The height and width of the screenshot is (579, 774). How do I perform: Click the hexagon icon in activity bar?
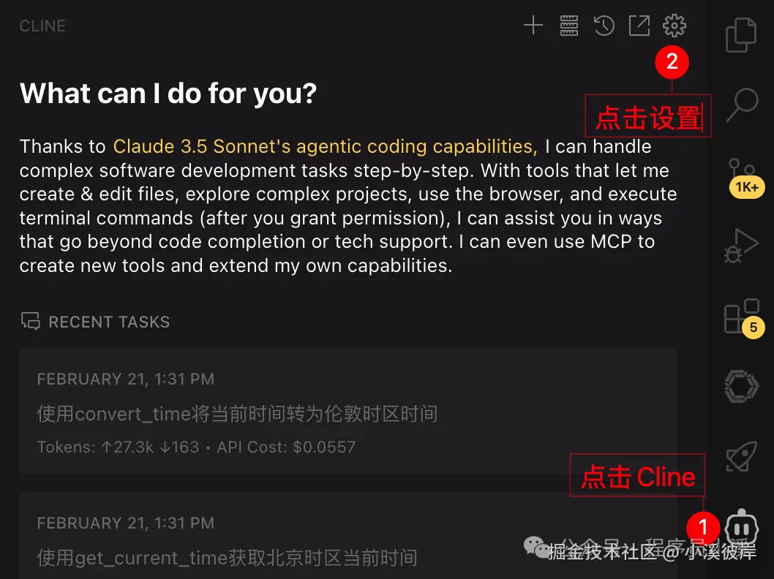[741, 385]
